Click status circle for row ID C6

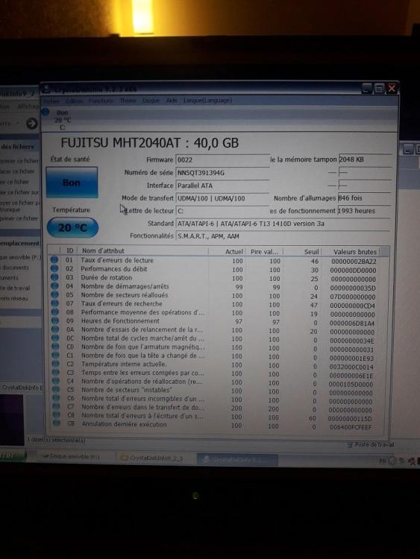56,398
